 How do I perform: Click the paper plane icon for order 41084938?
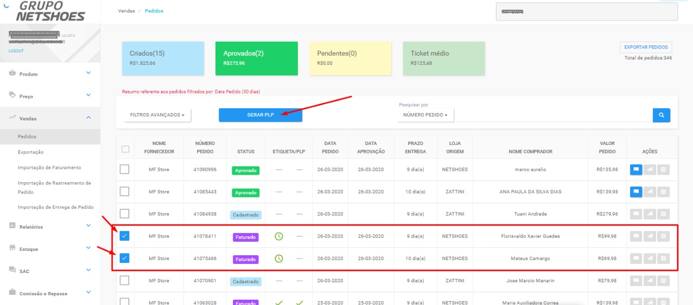coord(650,214)
